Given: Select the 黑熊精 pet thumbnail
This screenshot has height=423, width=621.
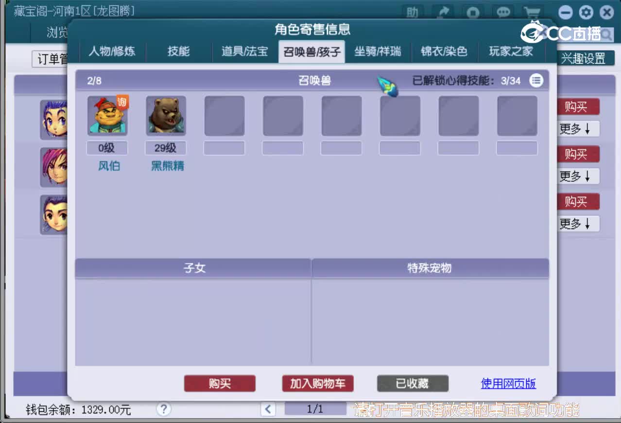Looking at the screenshot, I should (166, 115).
